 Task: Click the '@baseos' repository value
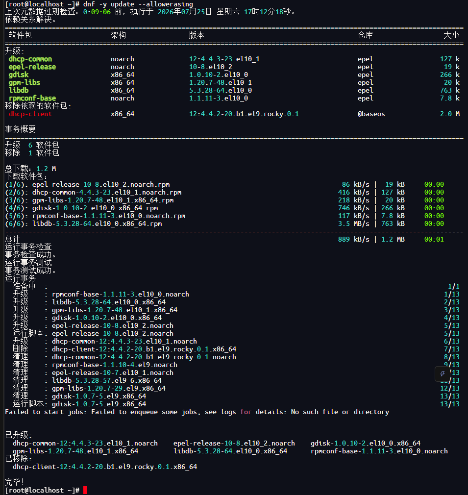tap(371, 114)
